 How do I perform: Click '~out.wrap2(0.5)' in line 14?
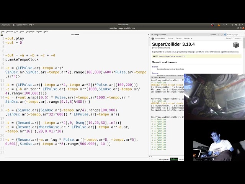point(33,97)
